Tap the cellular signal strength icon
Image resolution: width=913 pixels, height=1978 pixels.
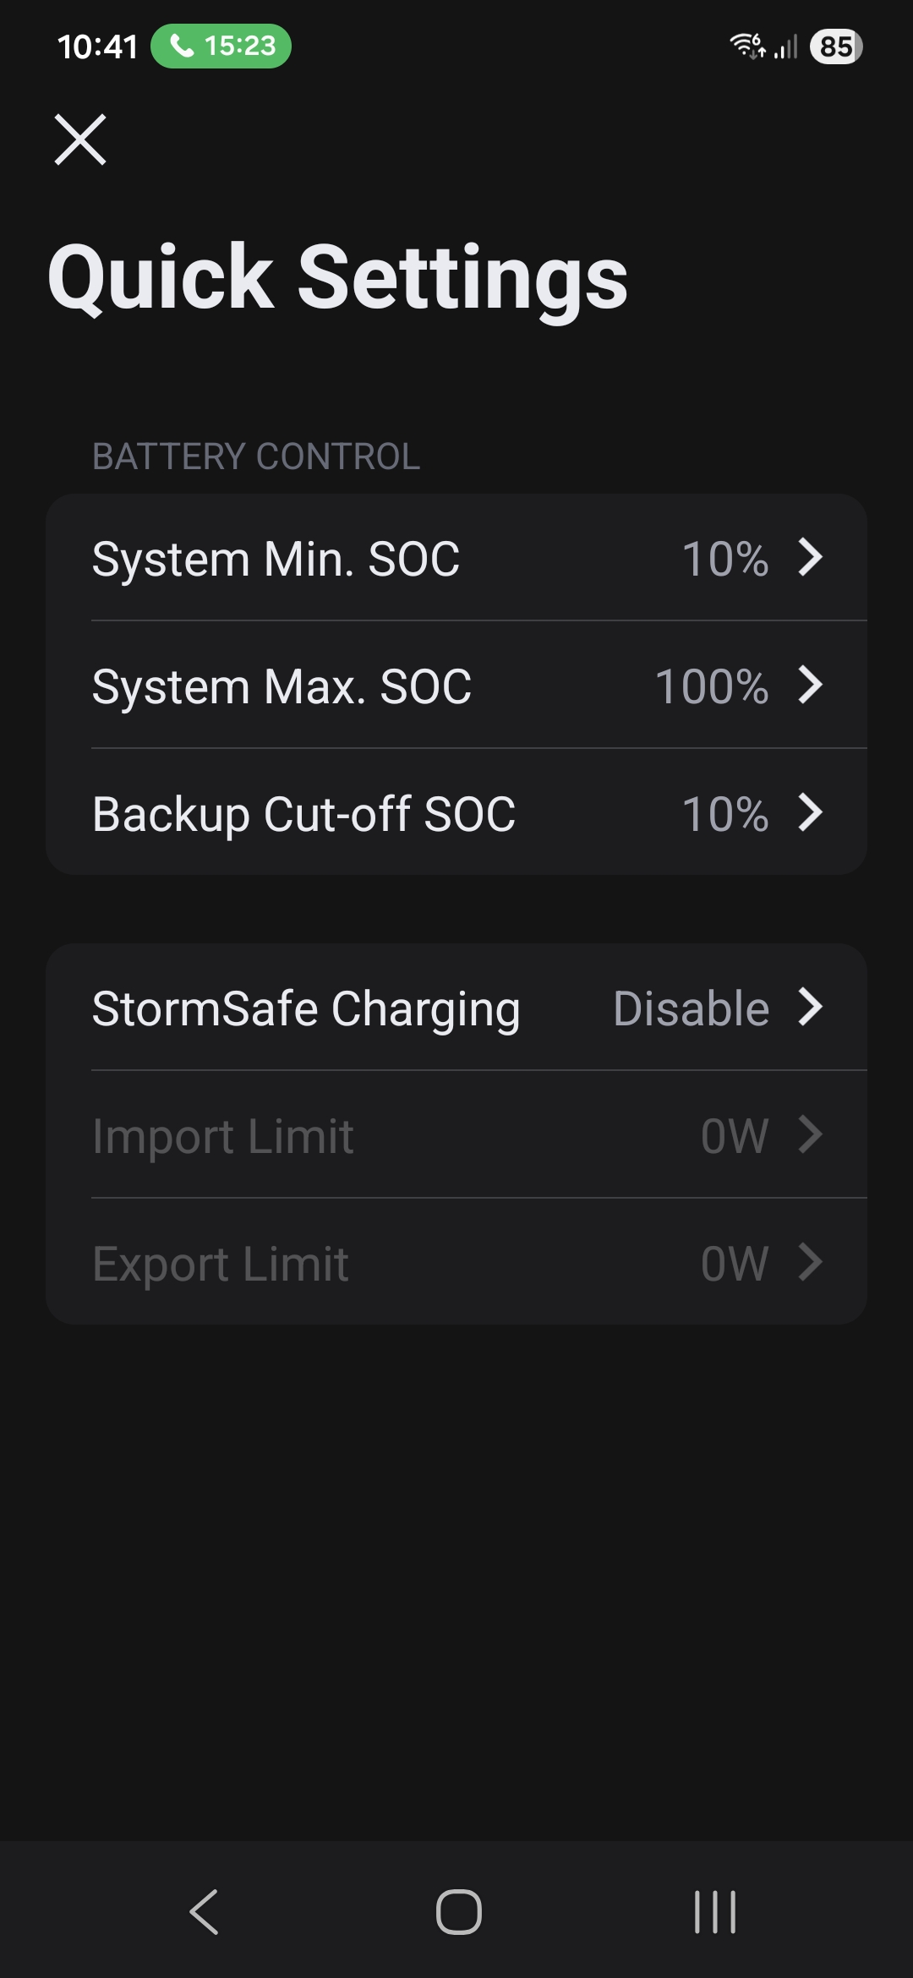coord(786,46)
